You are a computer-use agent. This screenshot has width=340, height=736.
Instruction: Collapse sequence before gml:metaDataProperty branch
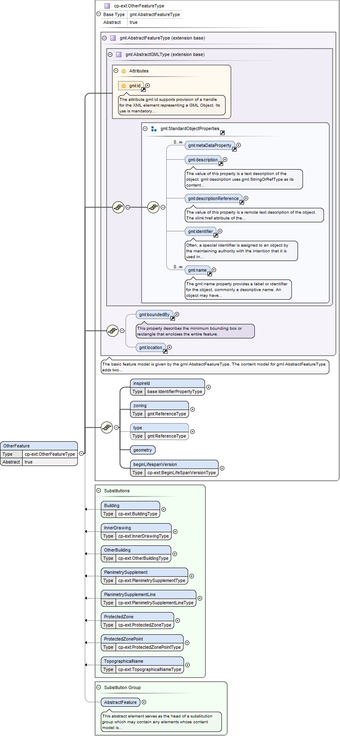click(163, 207)
